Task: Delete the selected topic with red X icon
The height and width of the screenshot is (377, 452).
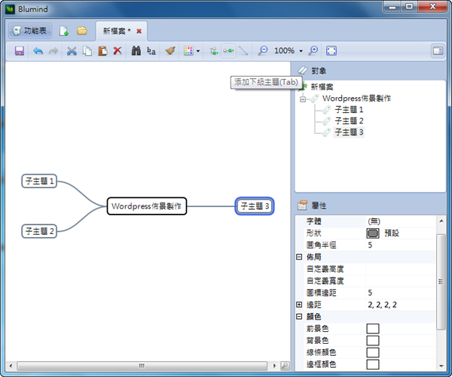Action: [x=118, y=51]
